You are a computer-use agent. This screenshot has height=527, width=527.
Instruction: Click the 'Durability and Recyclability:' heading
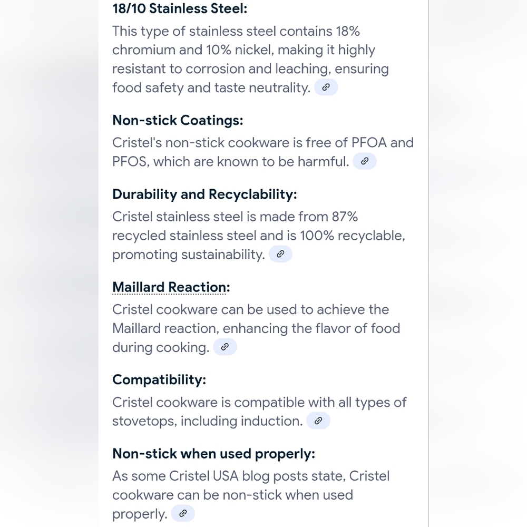204,194
